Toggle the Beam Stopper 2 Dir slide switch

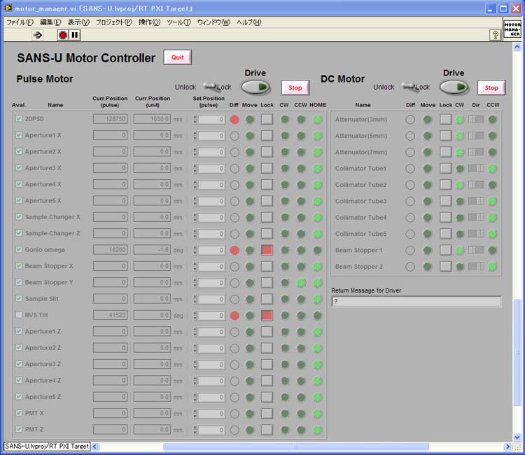[x=476, y=267]
